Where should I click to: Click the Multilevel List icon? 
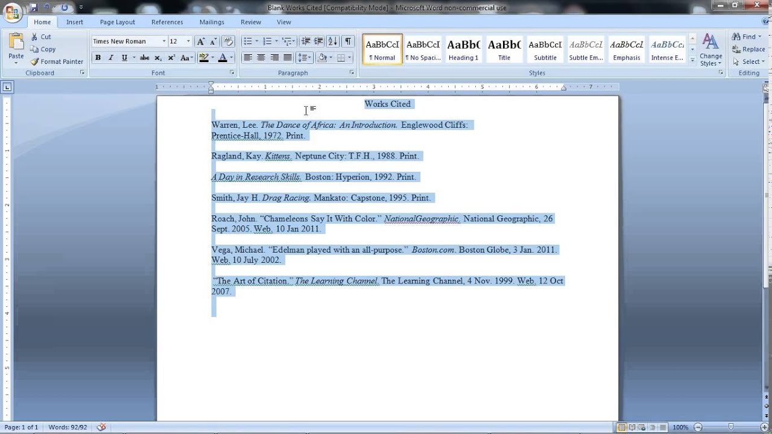[x=287, y=42]
